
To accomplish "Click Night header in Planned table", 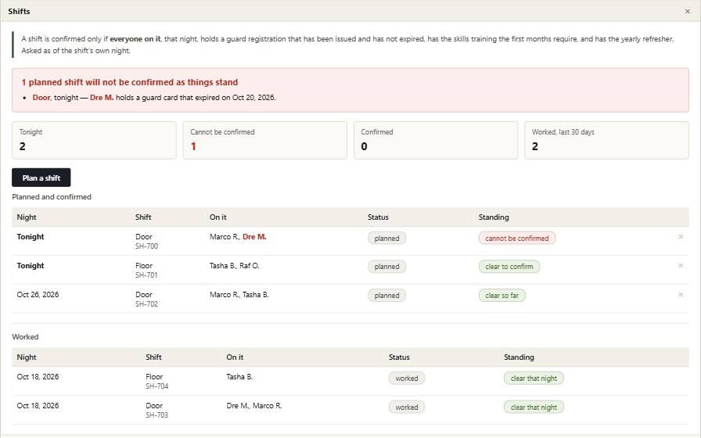I will [x=27, y=217].
